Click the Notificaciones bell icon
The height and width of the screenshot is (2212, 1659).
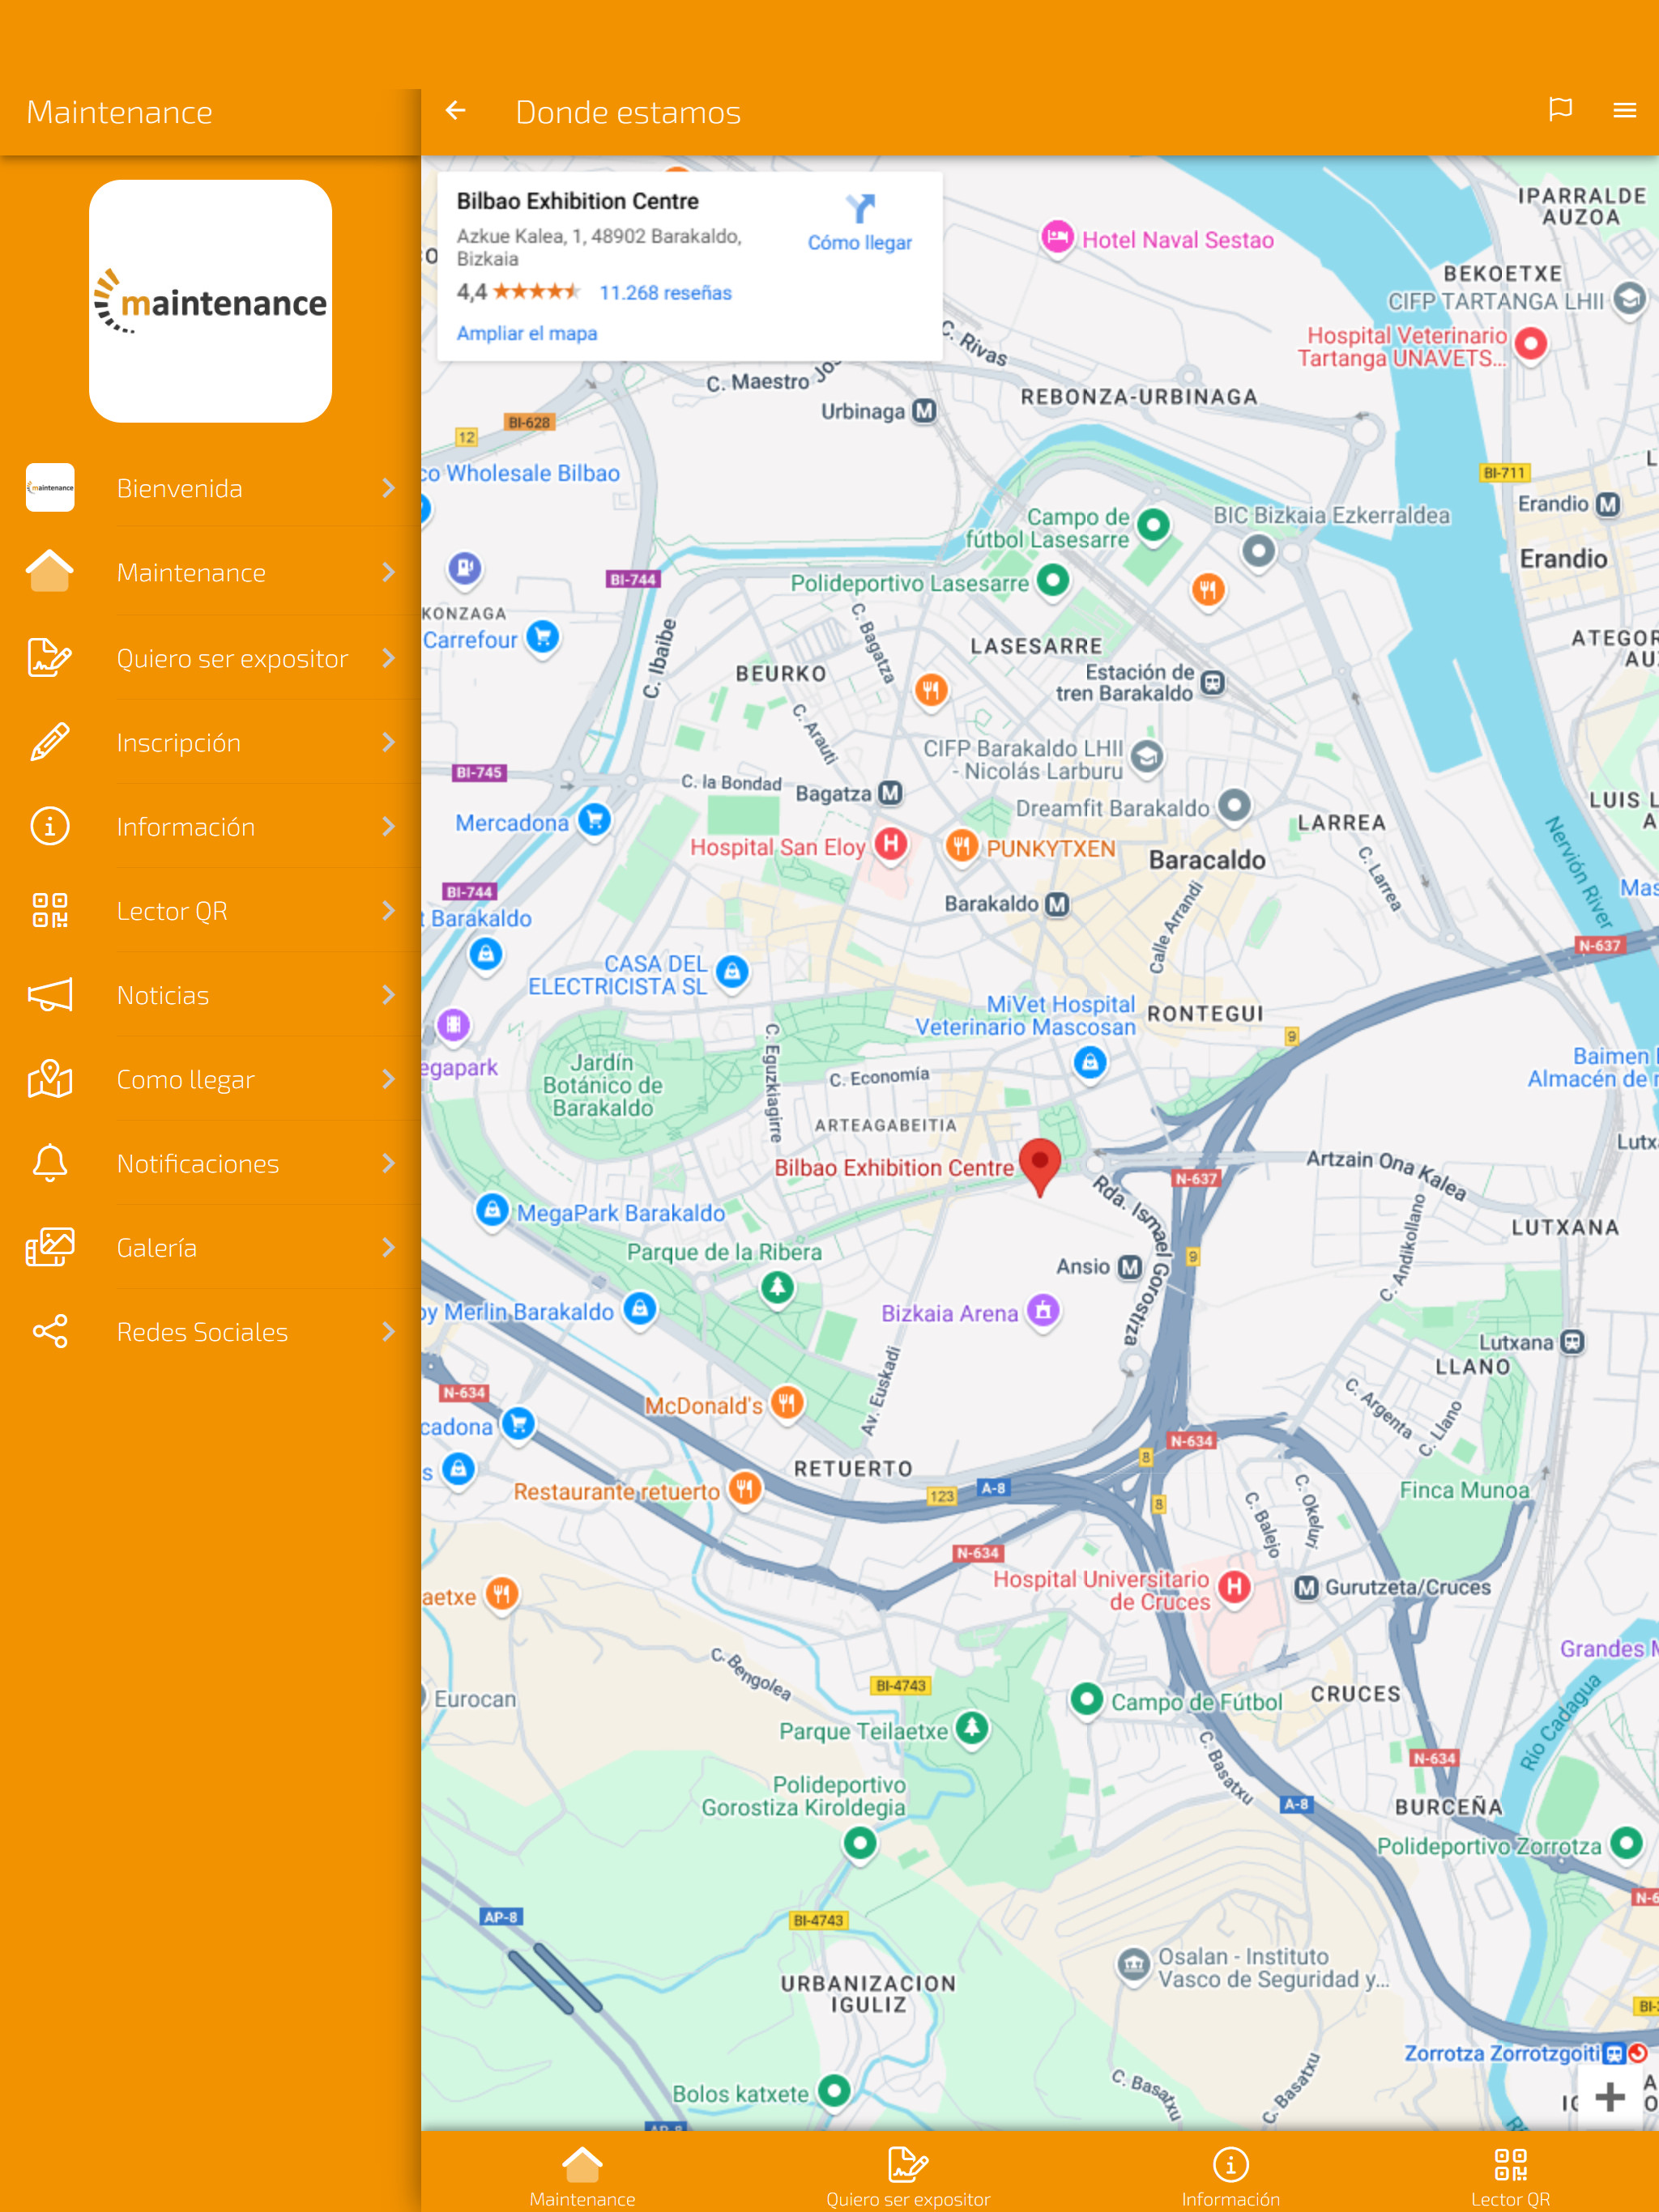[x=50, y=1163]
